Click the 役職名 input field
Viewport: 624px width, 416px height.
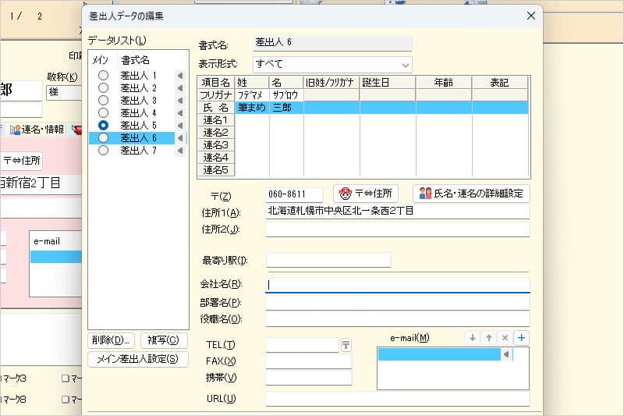click(x=397, y=319)
